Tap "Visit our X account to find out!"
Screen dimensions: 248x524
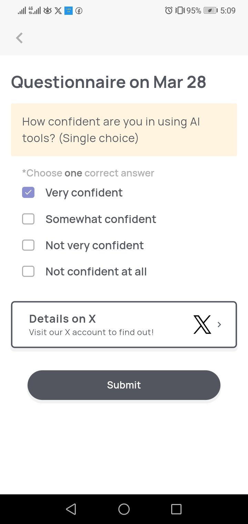coord(91,332)
